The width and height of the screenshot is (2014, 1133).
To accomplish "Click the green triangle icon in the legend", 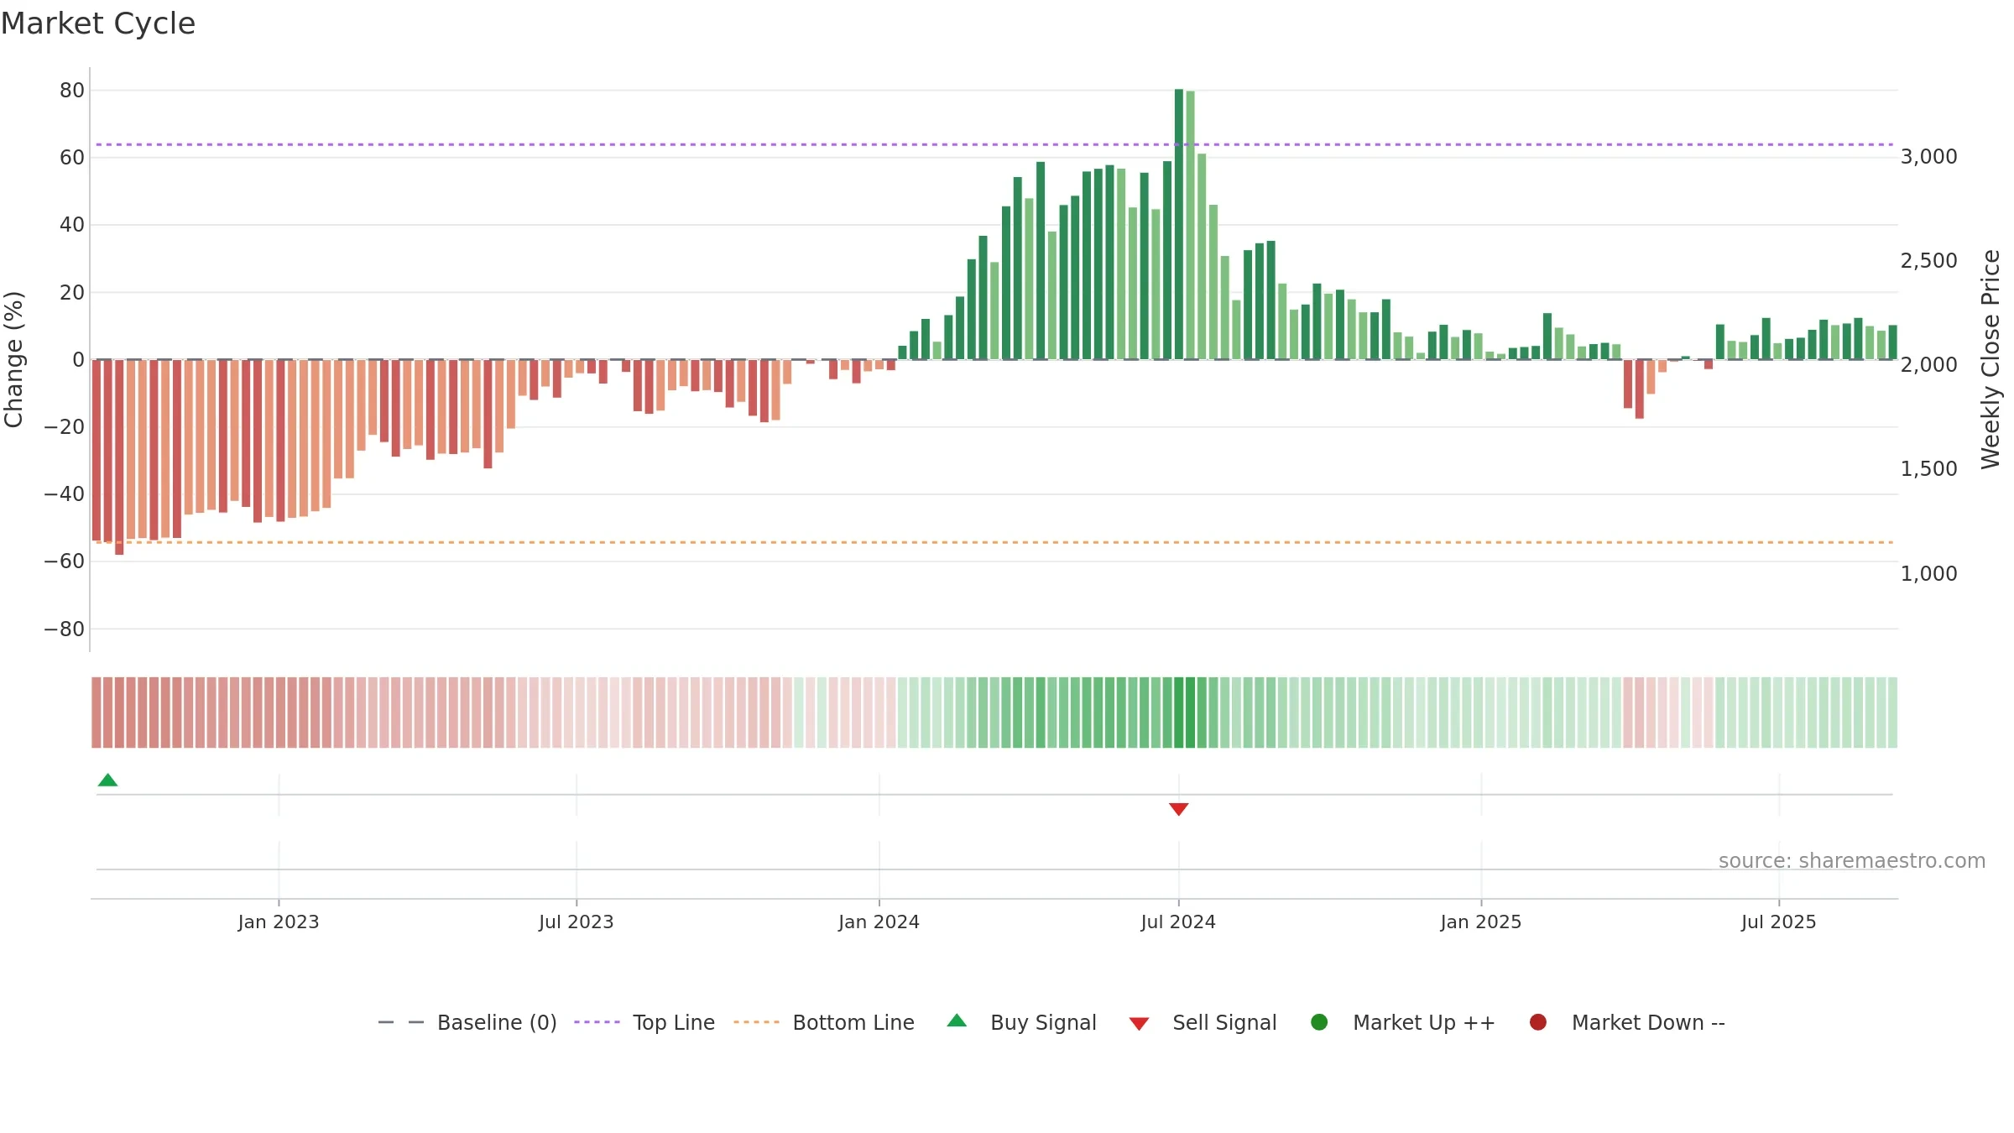I will coord(957,1021).
